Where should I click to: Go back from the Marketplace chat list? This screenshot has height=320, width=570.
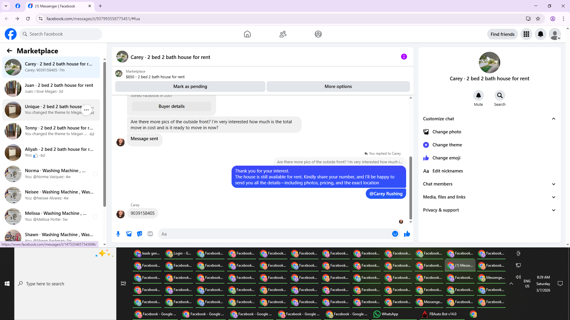point(9,51)
